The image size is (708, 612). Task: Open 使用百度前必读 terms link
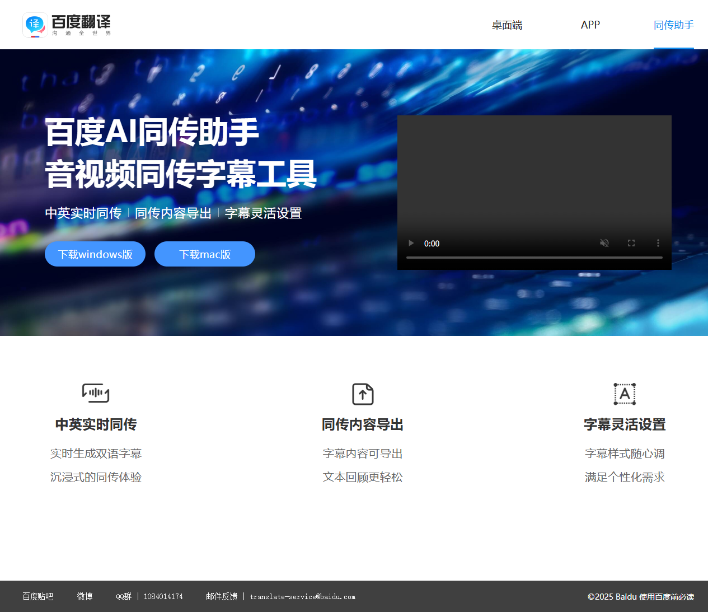pos(666,597)
